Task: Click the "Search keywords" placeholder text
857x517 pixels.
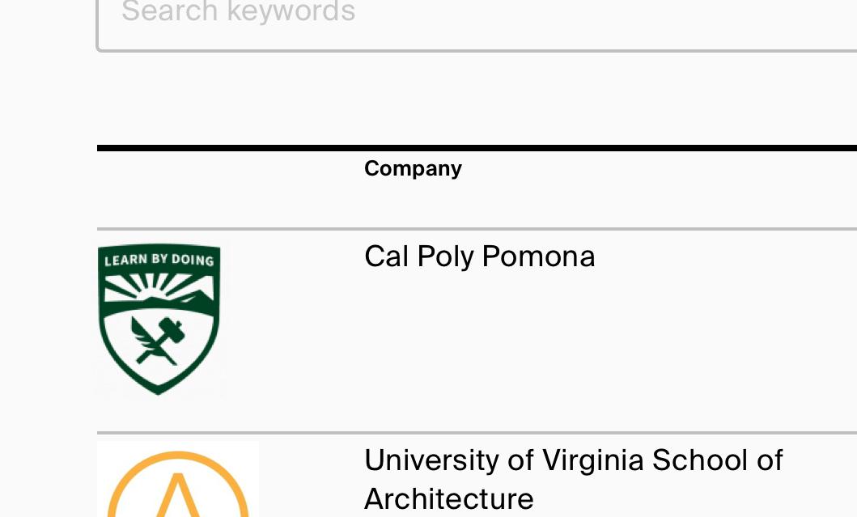Action: (x=238, y=11)
